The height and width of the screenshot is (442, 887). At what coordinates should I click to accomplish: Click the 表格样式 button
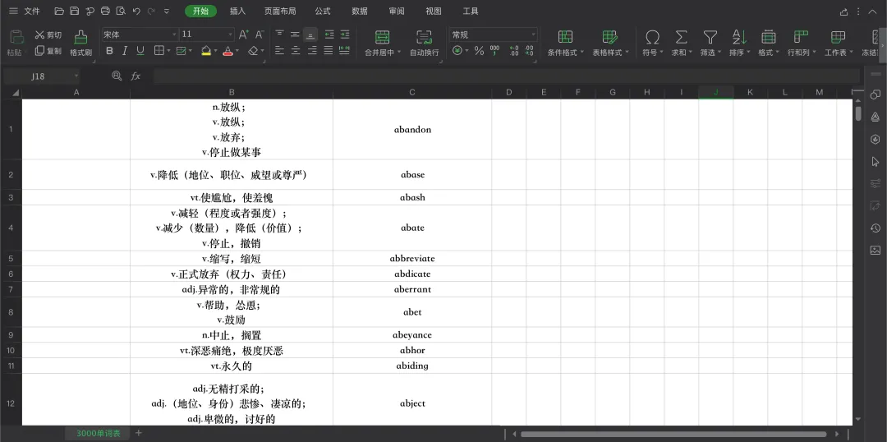(610, 43)
